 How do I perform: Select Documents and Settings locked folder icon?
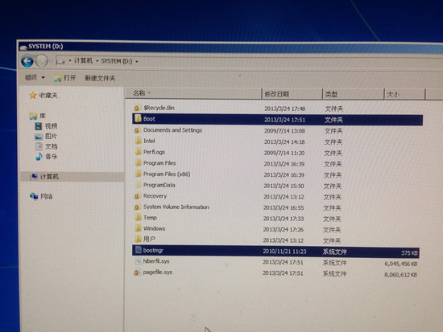point(137,130)
